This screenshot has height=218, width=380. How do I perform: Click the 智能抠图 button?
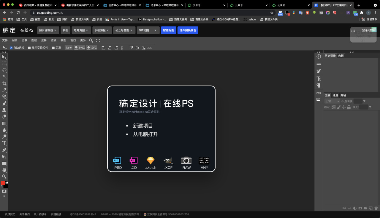pyautogui.click(x=168, y=30)
